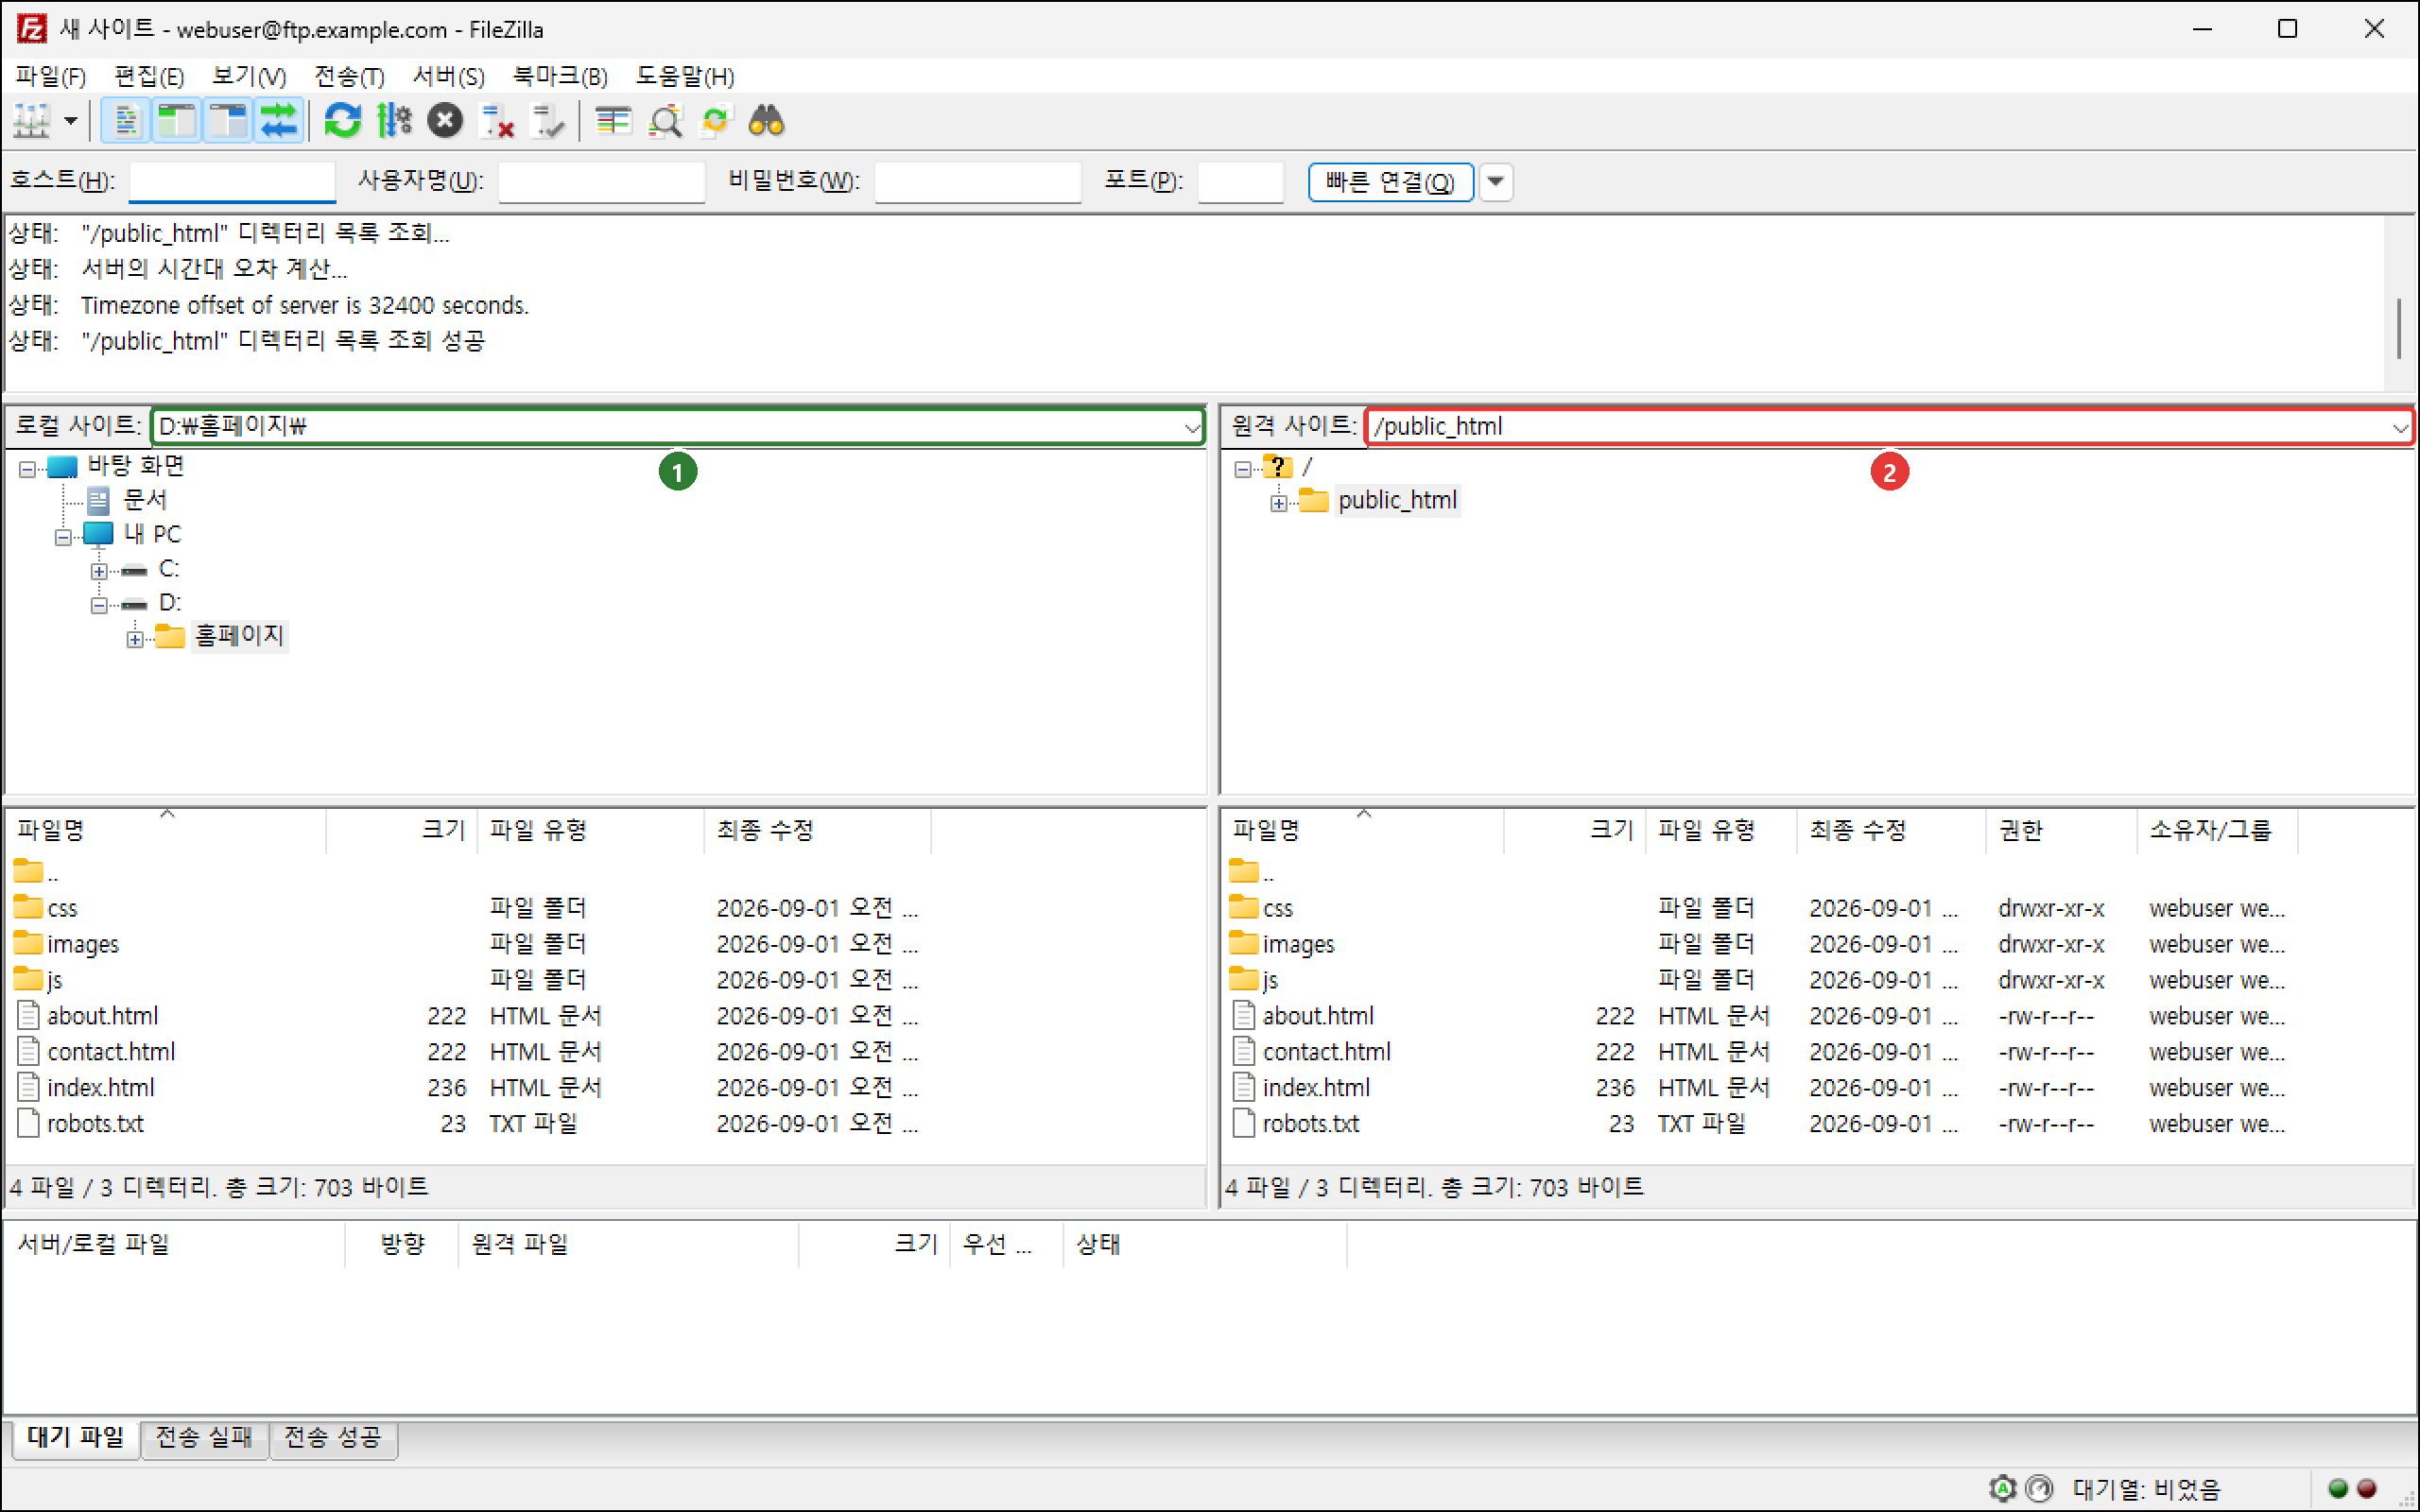Collapse the 내 PC tree node
The width and height of the screenshot is (2420, 1512).
(x=63, y=537)
